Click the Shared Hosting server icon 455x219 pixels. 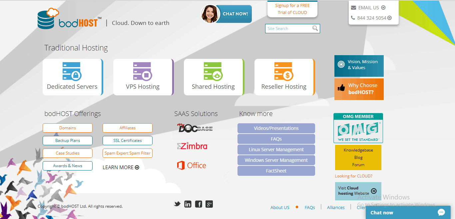pyautogui.click(x=213, y=71)
